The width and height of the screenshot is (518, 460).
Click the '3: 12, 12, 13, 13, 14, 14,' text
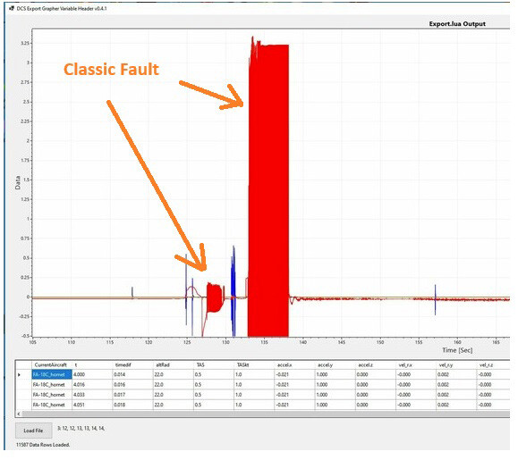point(81,428)
